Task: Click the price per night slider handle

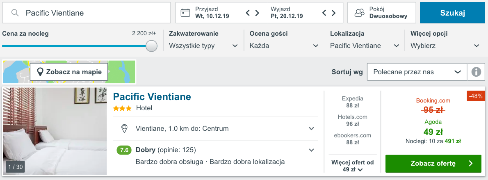Action: click(x=152, y=46)
